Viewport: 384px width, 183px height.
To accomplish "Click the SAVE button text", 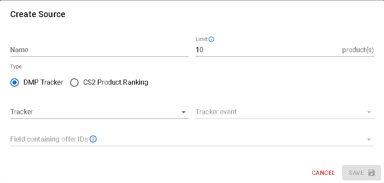I will pos(356,173).
